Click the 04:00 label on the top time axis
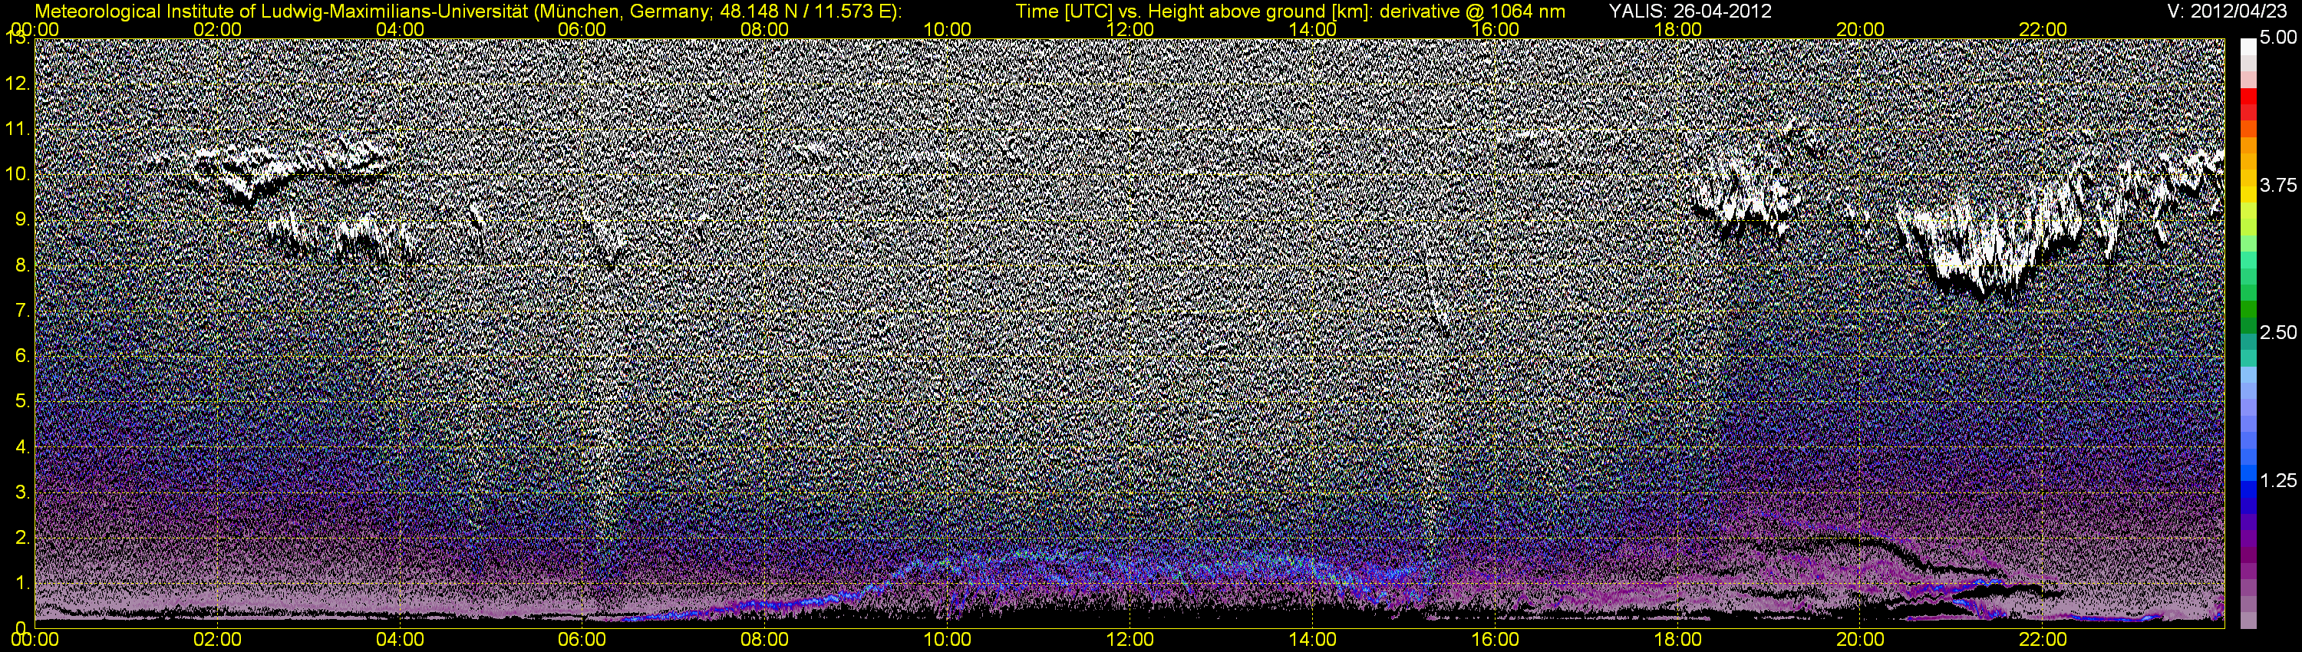This screenshot has width=2302, height=652. (401, 29)
